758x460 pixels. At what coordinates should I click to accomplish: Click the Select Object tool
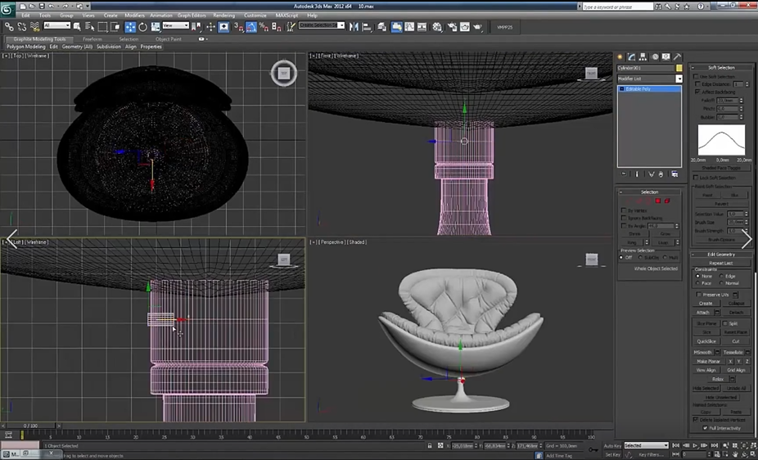pyautogui.click(x=77, y=26)
